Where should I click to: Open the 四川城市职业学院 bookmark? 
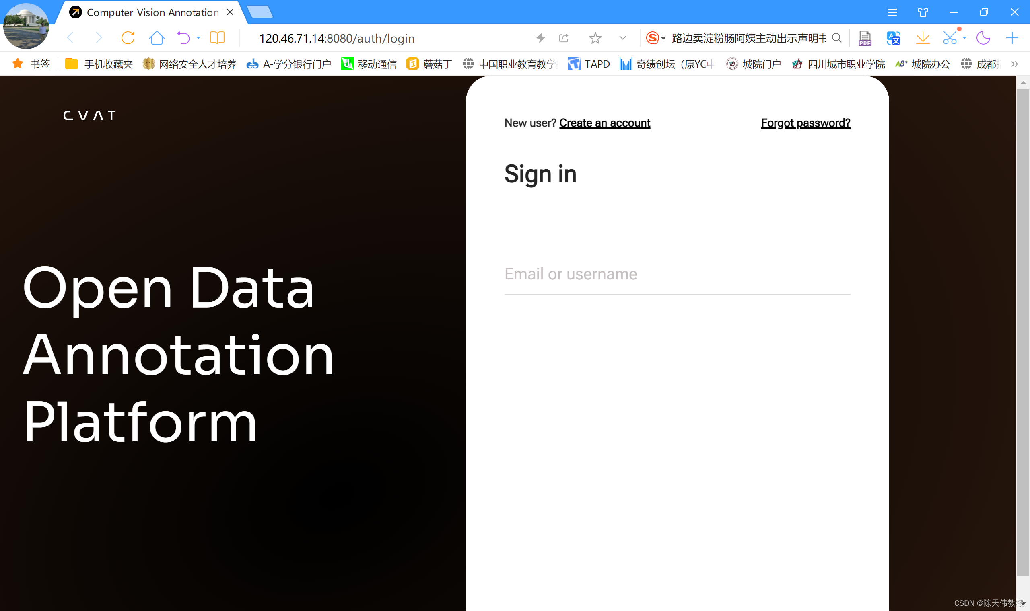pyautogui.click(x=838, y=64)
